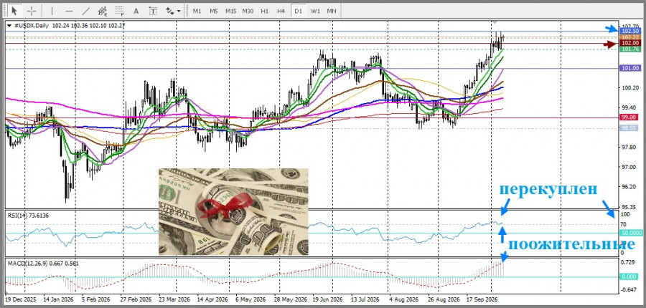This screenshot has width=646, height=308.
Task: Click the '14 Jan 2026' date label
Action: coord(57,299)
